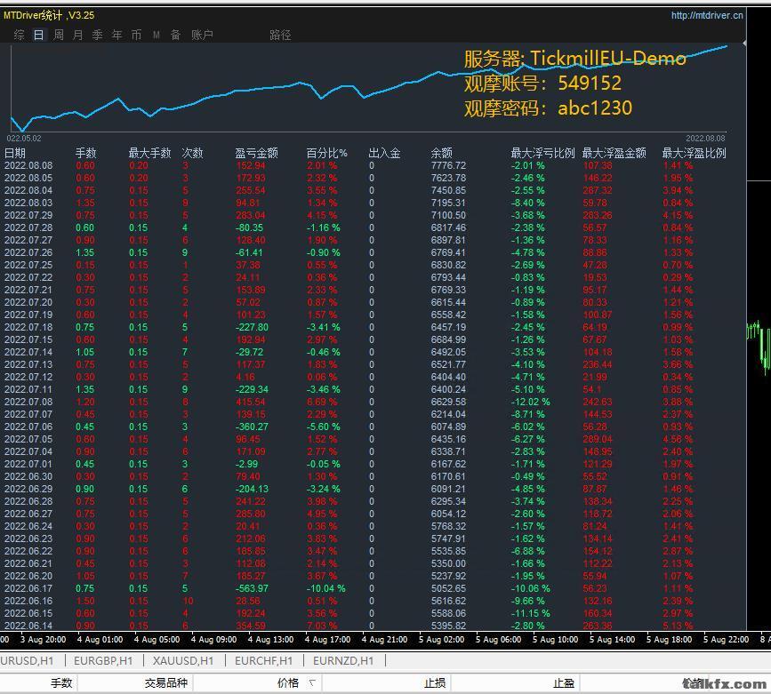Click the 出入金 column header
771x694 pixels.
(384, 153)
